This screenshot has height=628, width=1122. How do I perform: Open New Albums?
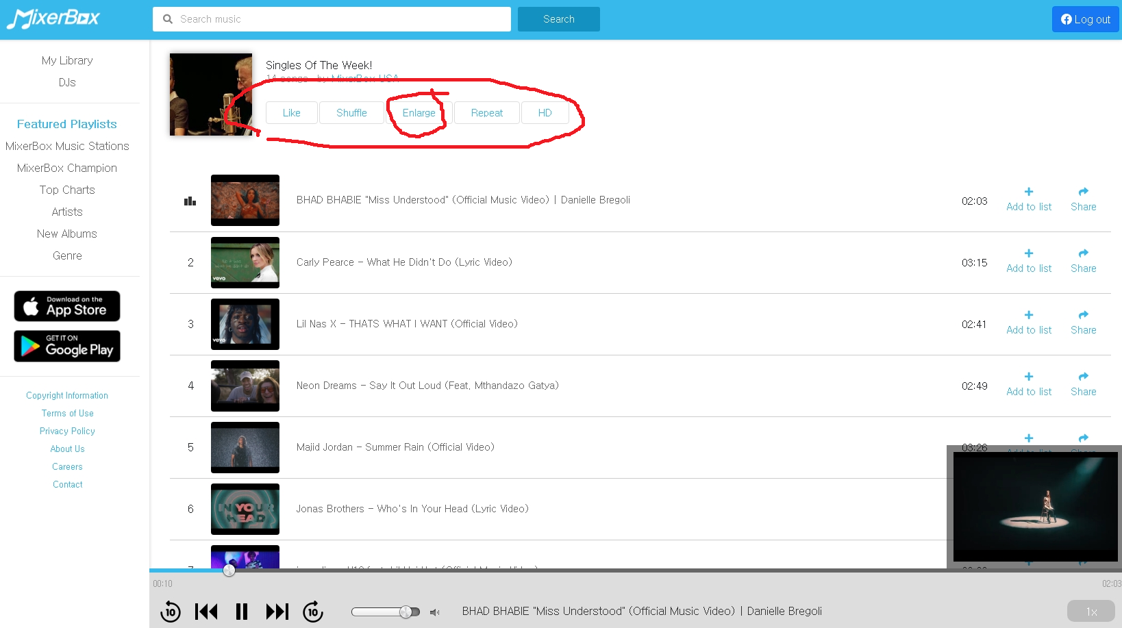point(67,234)
